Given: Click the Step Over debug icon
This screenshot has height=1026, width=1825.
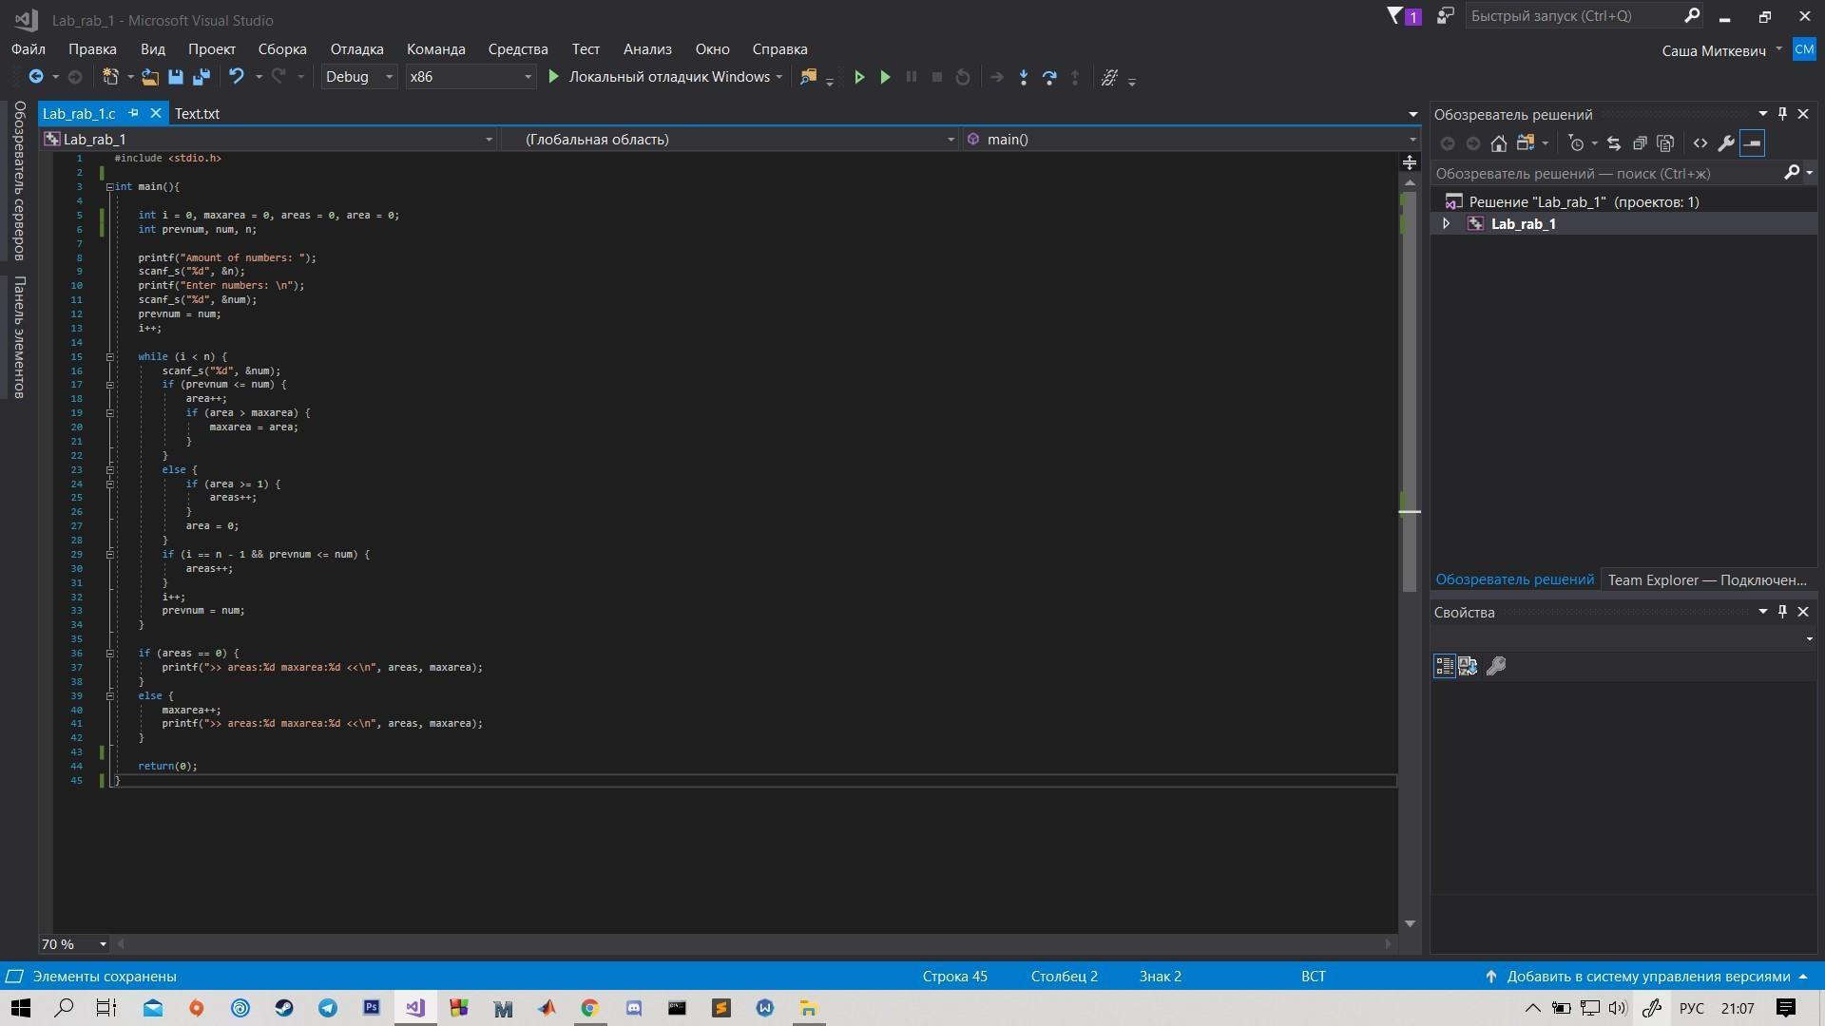Looking at the screenshot, I should tap(1049, 78).
